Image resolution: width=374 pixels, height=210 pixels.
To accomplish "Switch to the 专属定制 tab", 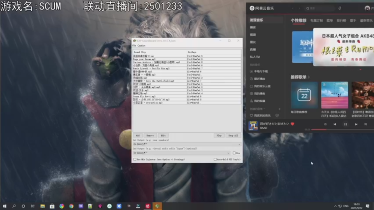I will 316,21.
